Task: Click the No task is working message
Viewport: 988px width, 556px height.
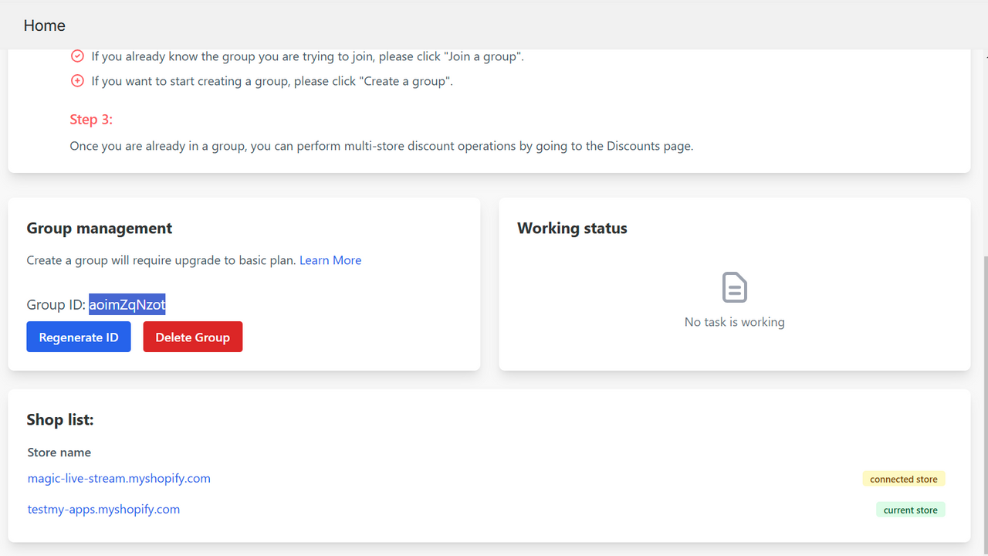Action: pyautogui.click(x=734, y=322)
